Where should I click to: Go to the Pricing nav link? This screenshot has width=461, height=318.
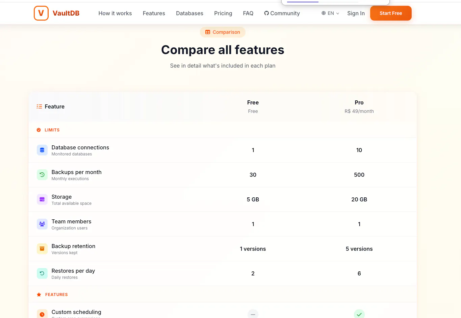[x=223, y=13]
